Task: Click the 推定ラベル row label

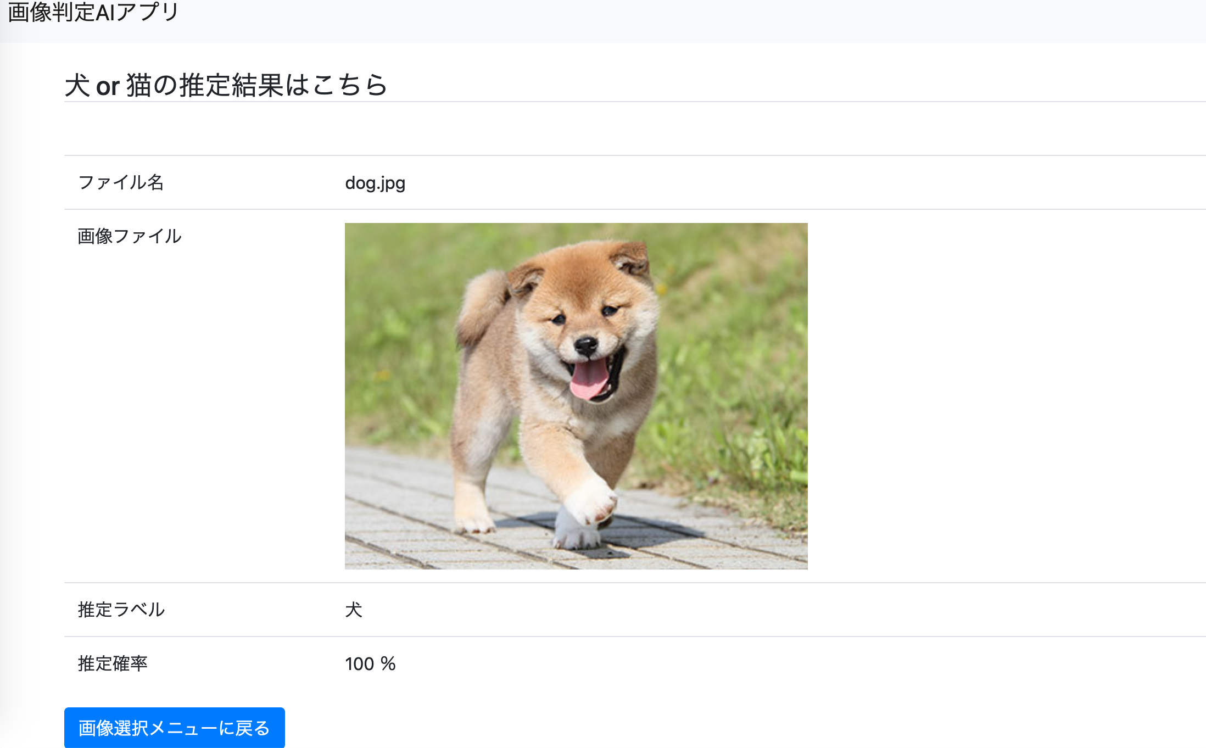Action: (x=121, y=610)
